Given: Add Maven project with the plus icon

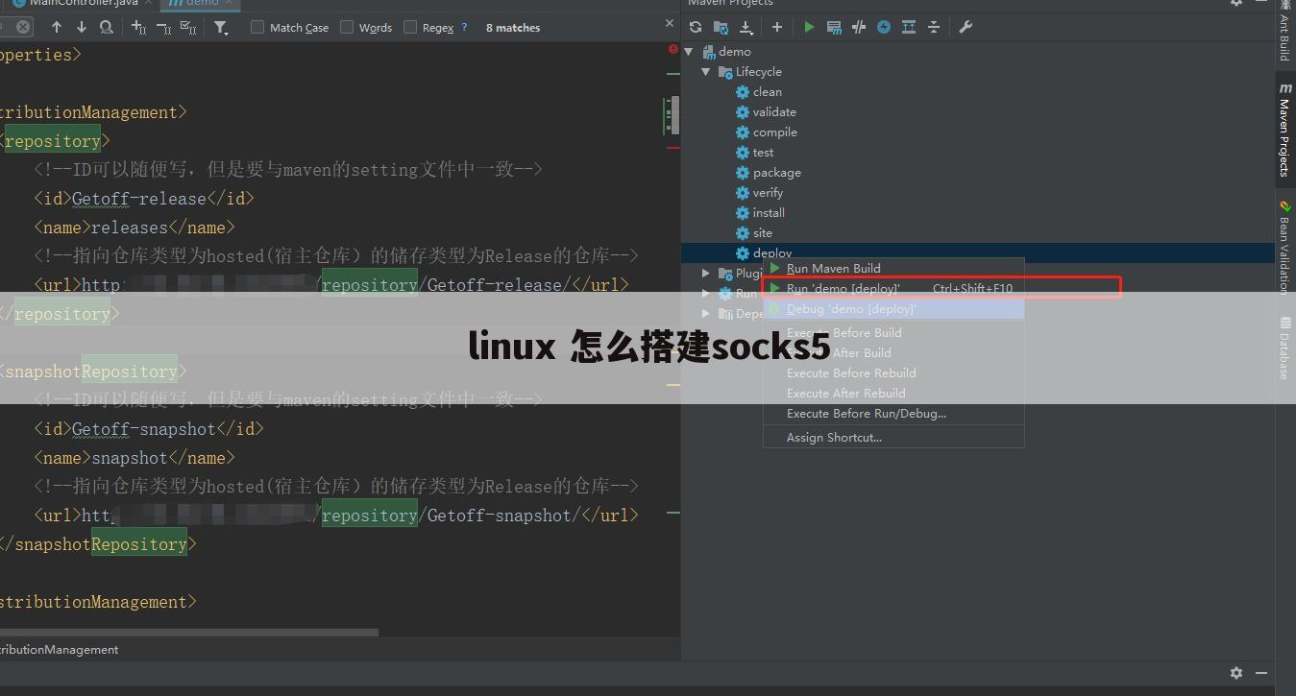Looking at the screenshot, I should click(776, 27).
